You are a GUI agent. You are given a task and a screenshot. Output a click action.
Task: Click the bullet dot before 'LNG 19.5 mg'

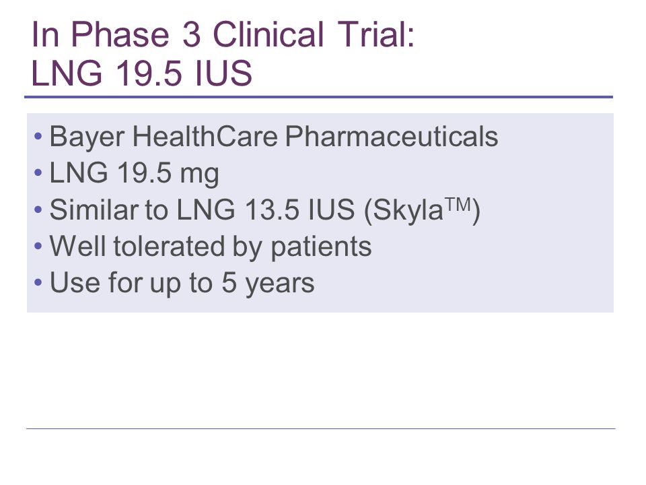click(38, 173)
